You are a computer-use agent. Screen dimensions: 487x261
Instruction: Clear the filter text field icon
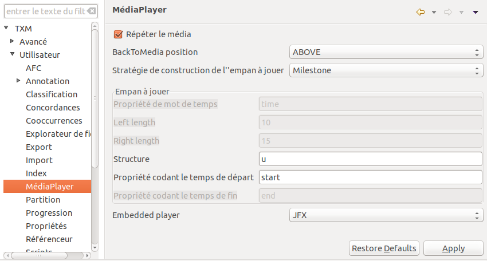(x=91, y=11)
